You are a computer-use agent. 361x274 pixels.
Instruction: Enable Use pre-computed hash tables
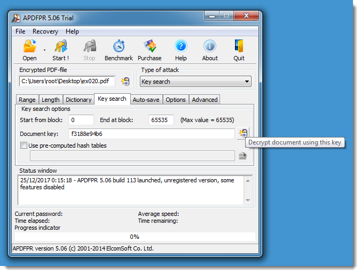click(x=23, y=146)
